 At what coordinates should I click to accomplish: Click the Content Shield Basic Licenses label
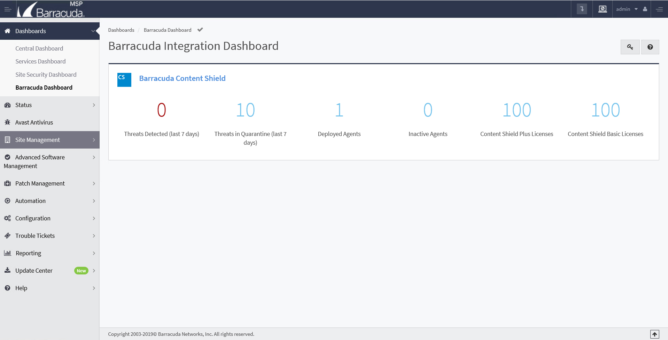tap(606, 134)
